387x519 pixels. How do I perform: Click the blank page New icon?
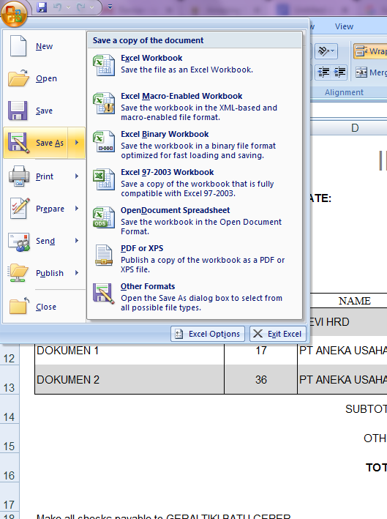[x=18, y=45]
